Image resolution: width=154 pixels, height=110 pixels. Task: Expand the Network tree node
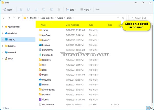(x=3, y=52)
